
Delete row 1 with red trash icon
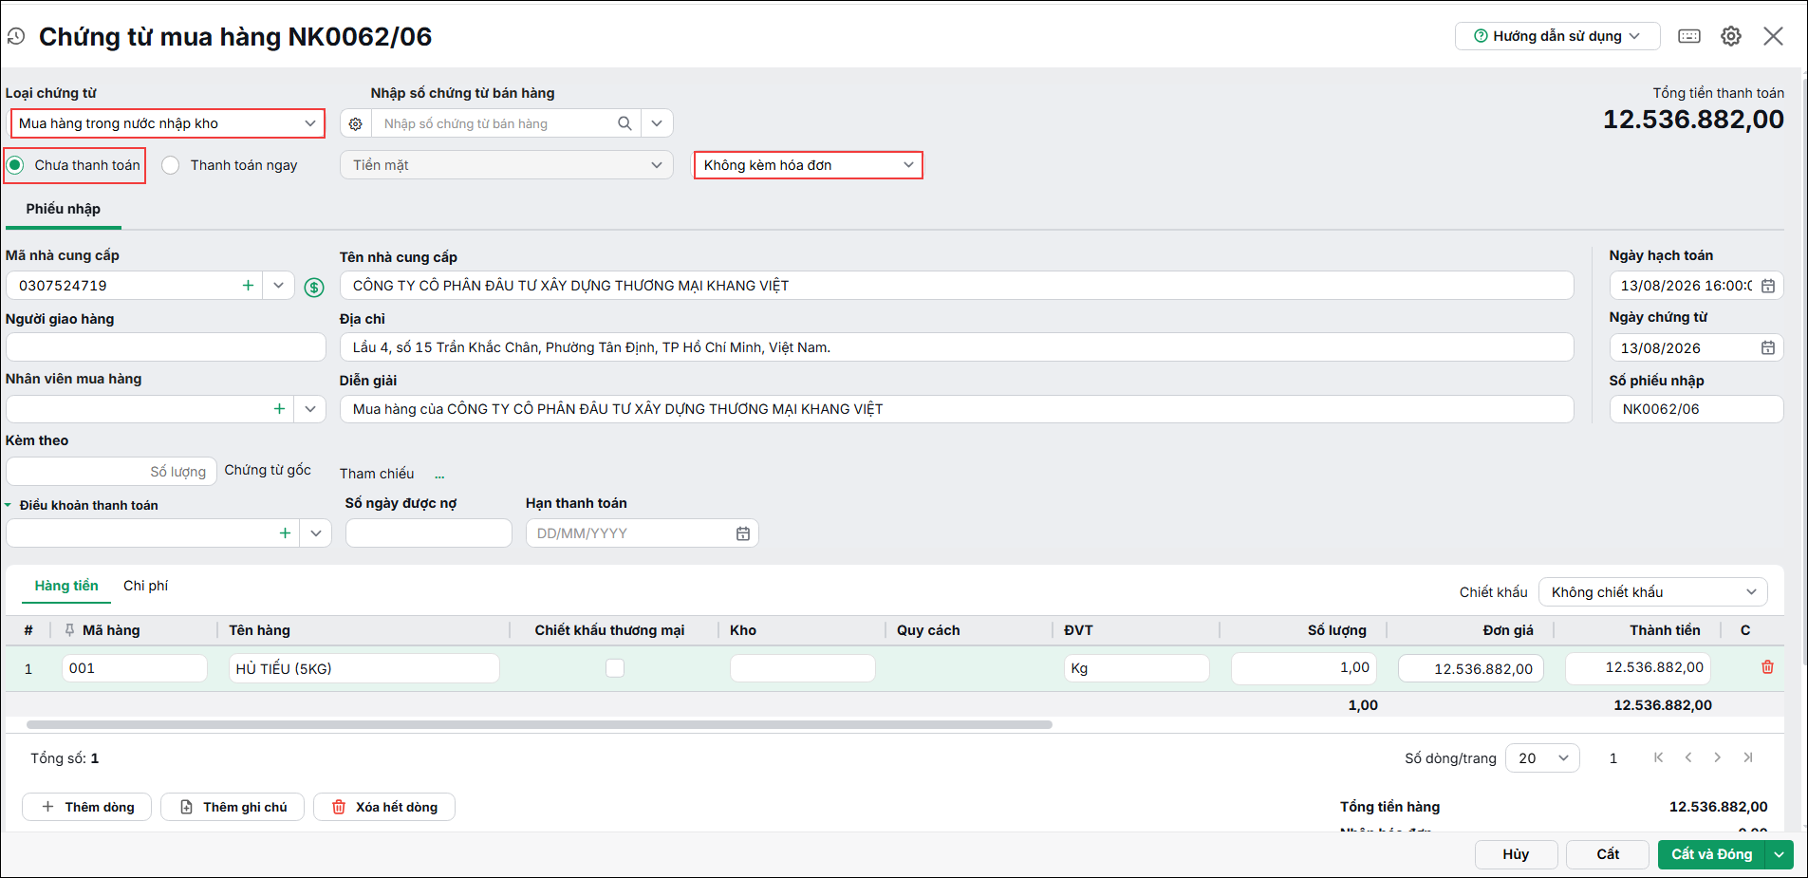[1767, 667]
